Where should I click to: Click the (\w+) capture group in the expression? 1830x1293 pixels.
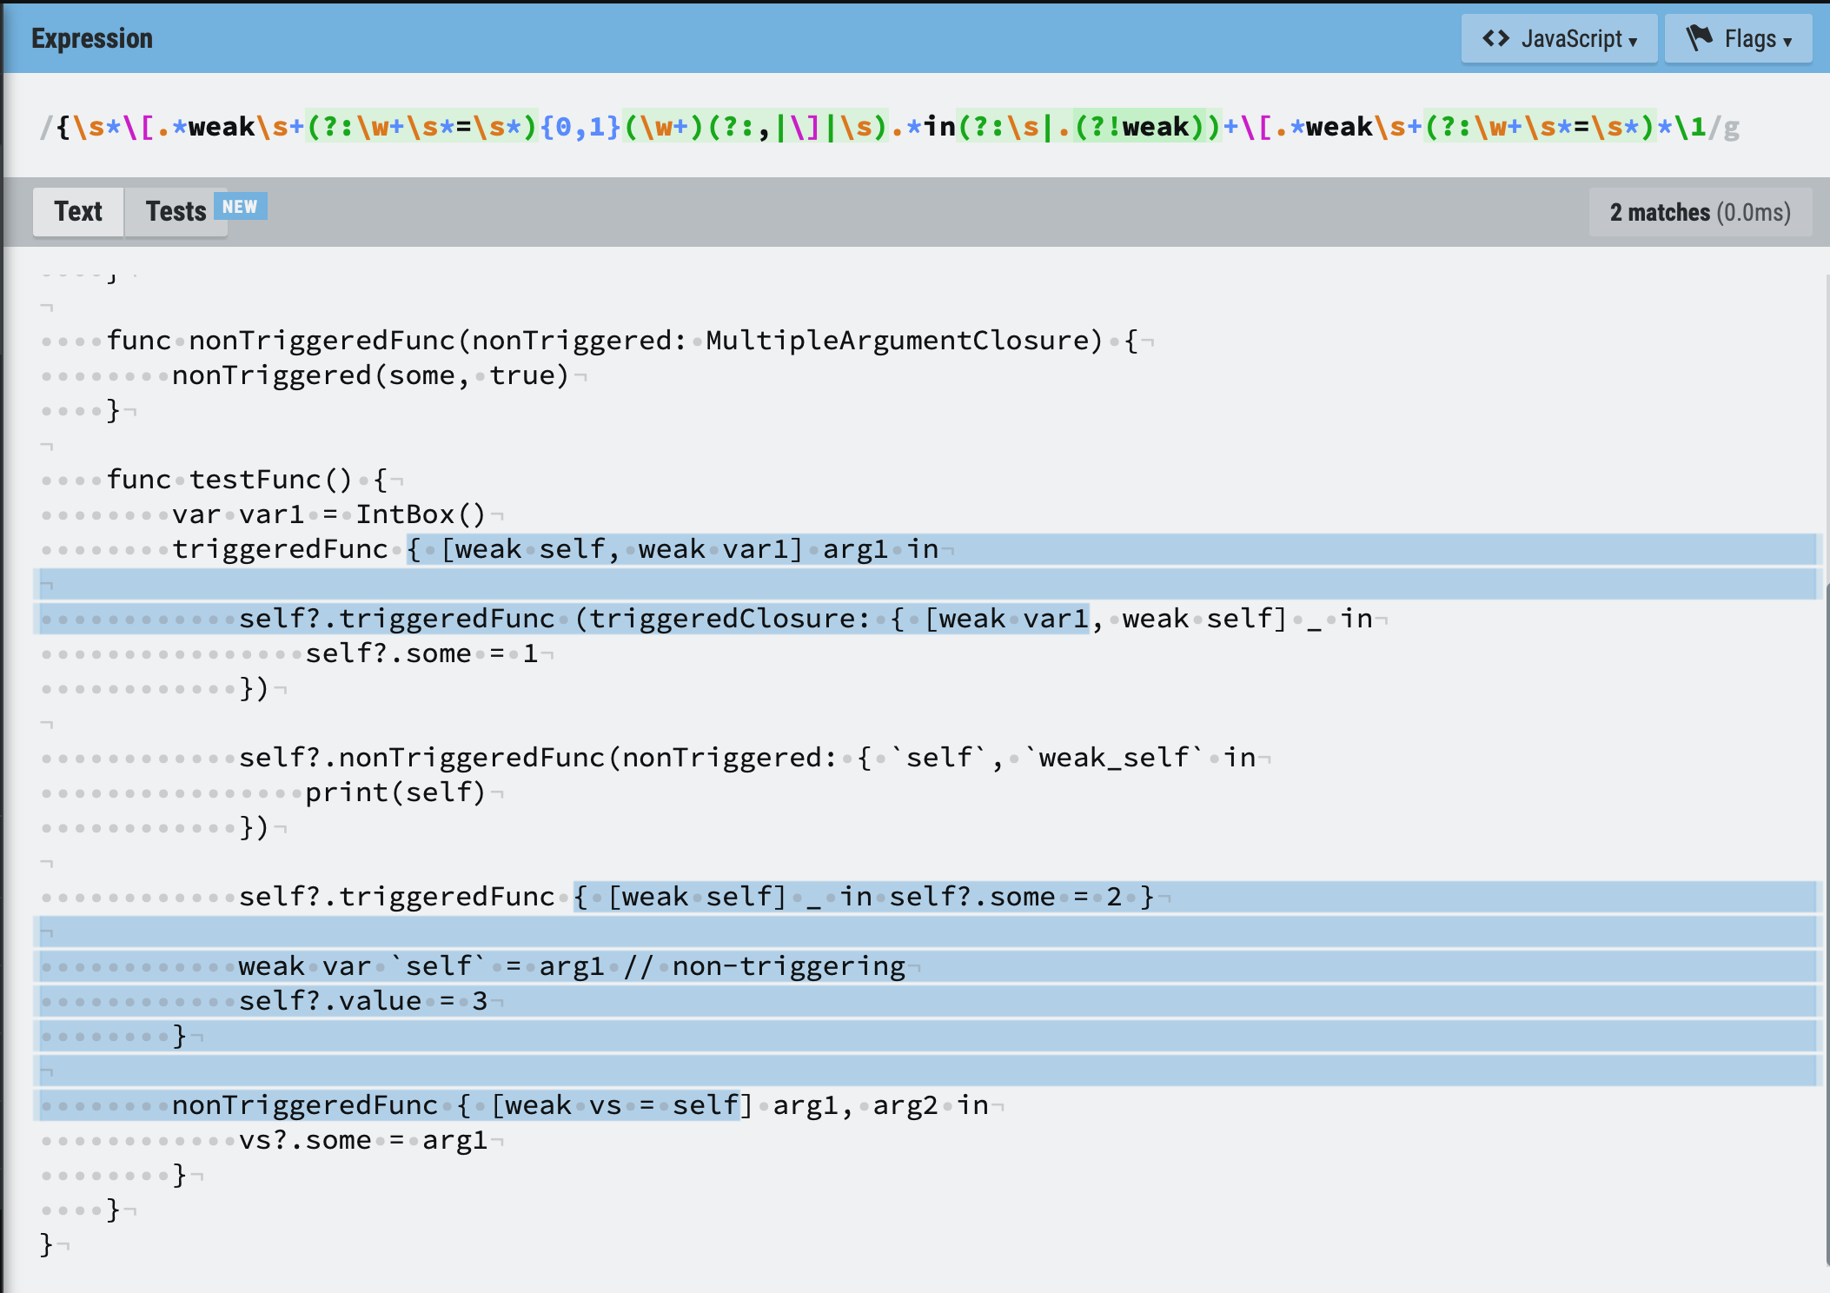point(665,128)
